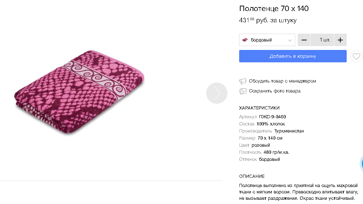Click the «Сохранить фото товара» link

pyautogui.click(x=275, y=91)
